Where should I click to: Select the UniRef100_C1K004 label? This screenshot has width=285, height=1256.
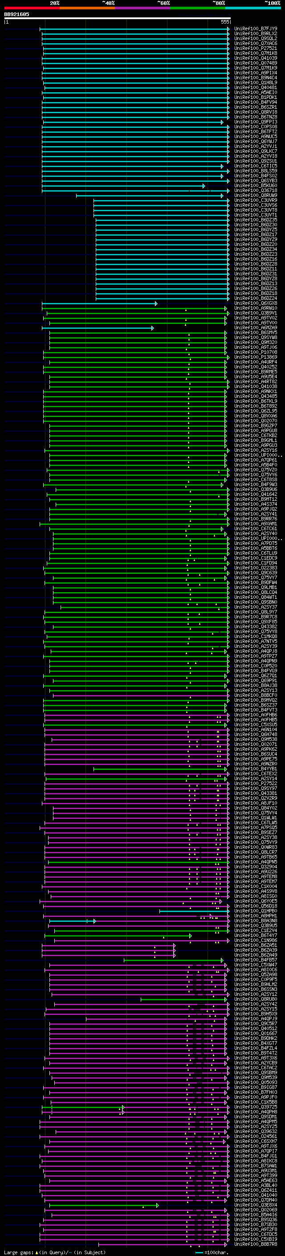click(255, 886)
